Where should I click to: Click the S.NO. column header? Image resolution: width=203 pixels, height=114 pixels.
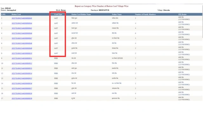click(x=3, y=14)
